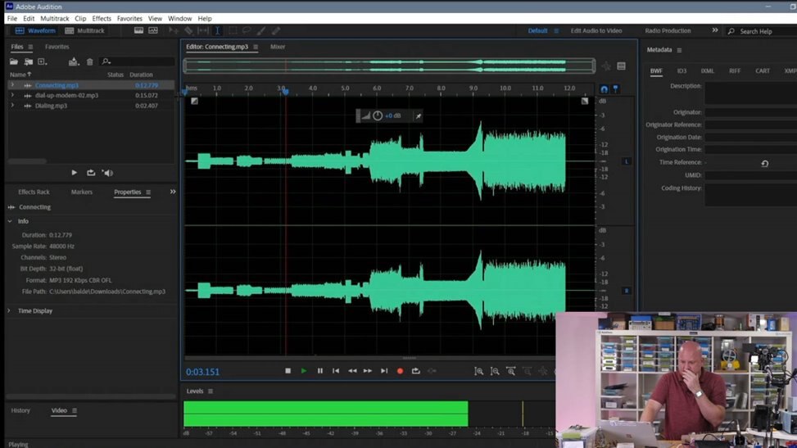Click the Fast Forward transport button
This screenshot has width=797, height=448.
click(x=368, y=371)
